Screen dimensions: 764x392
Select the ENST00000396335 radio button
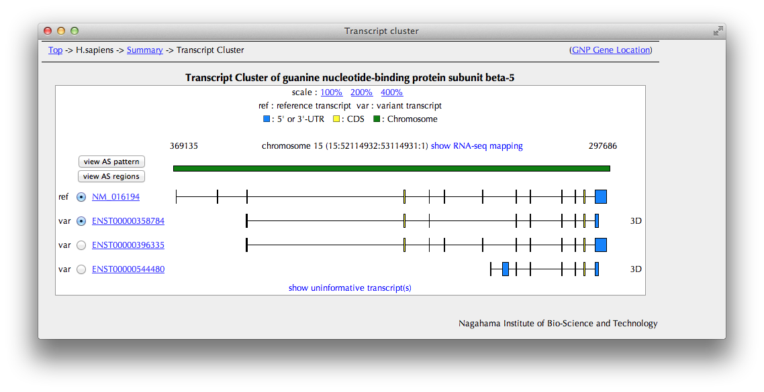pyautogui.click(x=82, y=245)
